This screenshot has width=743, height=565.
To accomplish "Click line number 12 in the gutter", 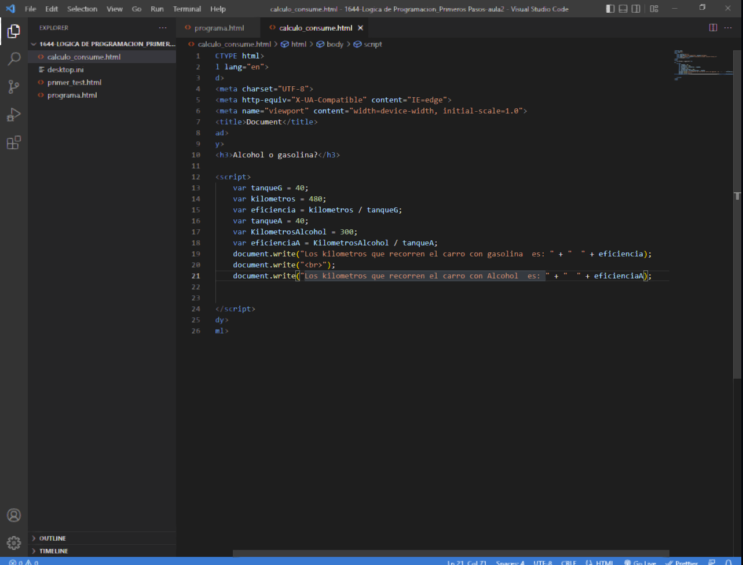I will tap(196, 177).
